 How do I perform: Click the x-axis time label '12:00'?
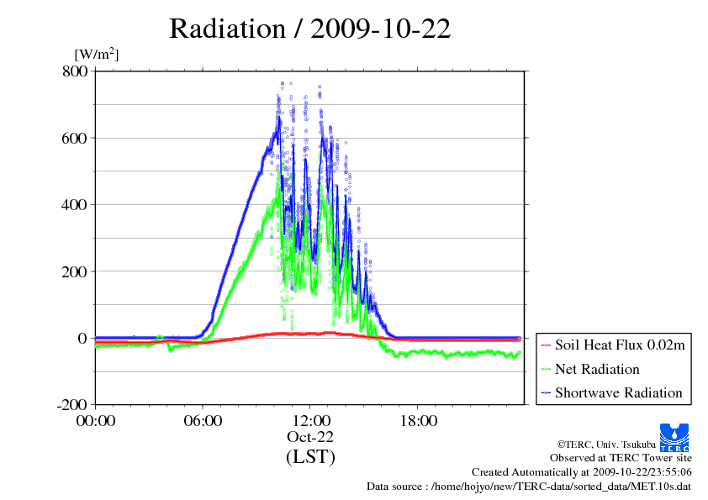311,421
